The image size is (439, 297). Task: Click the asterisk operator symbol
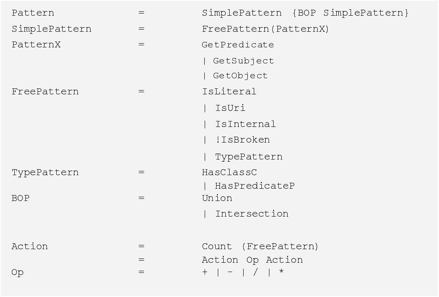(281, 272)
